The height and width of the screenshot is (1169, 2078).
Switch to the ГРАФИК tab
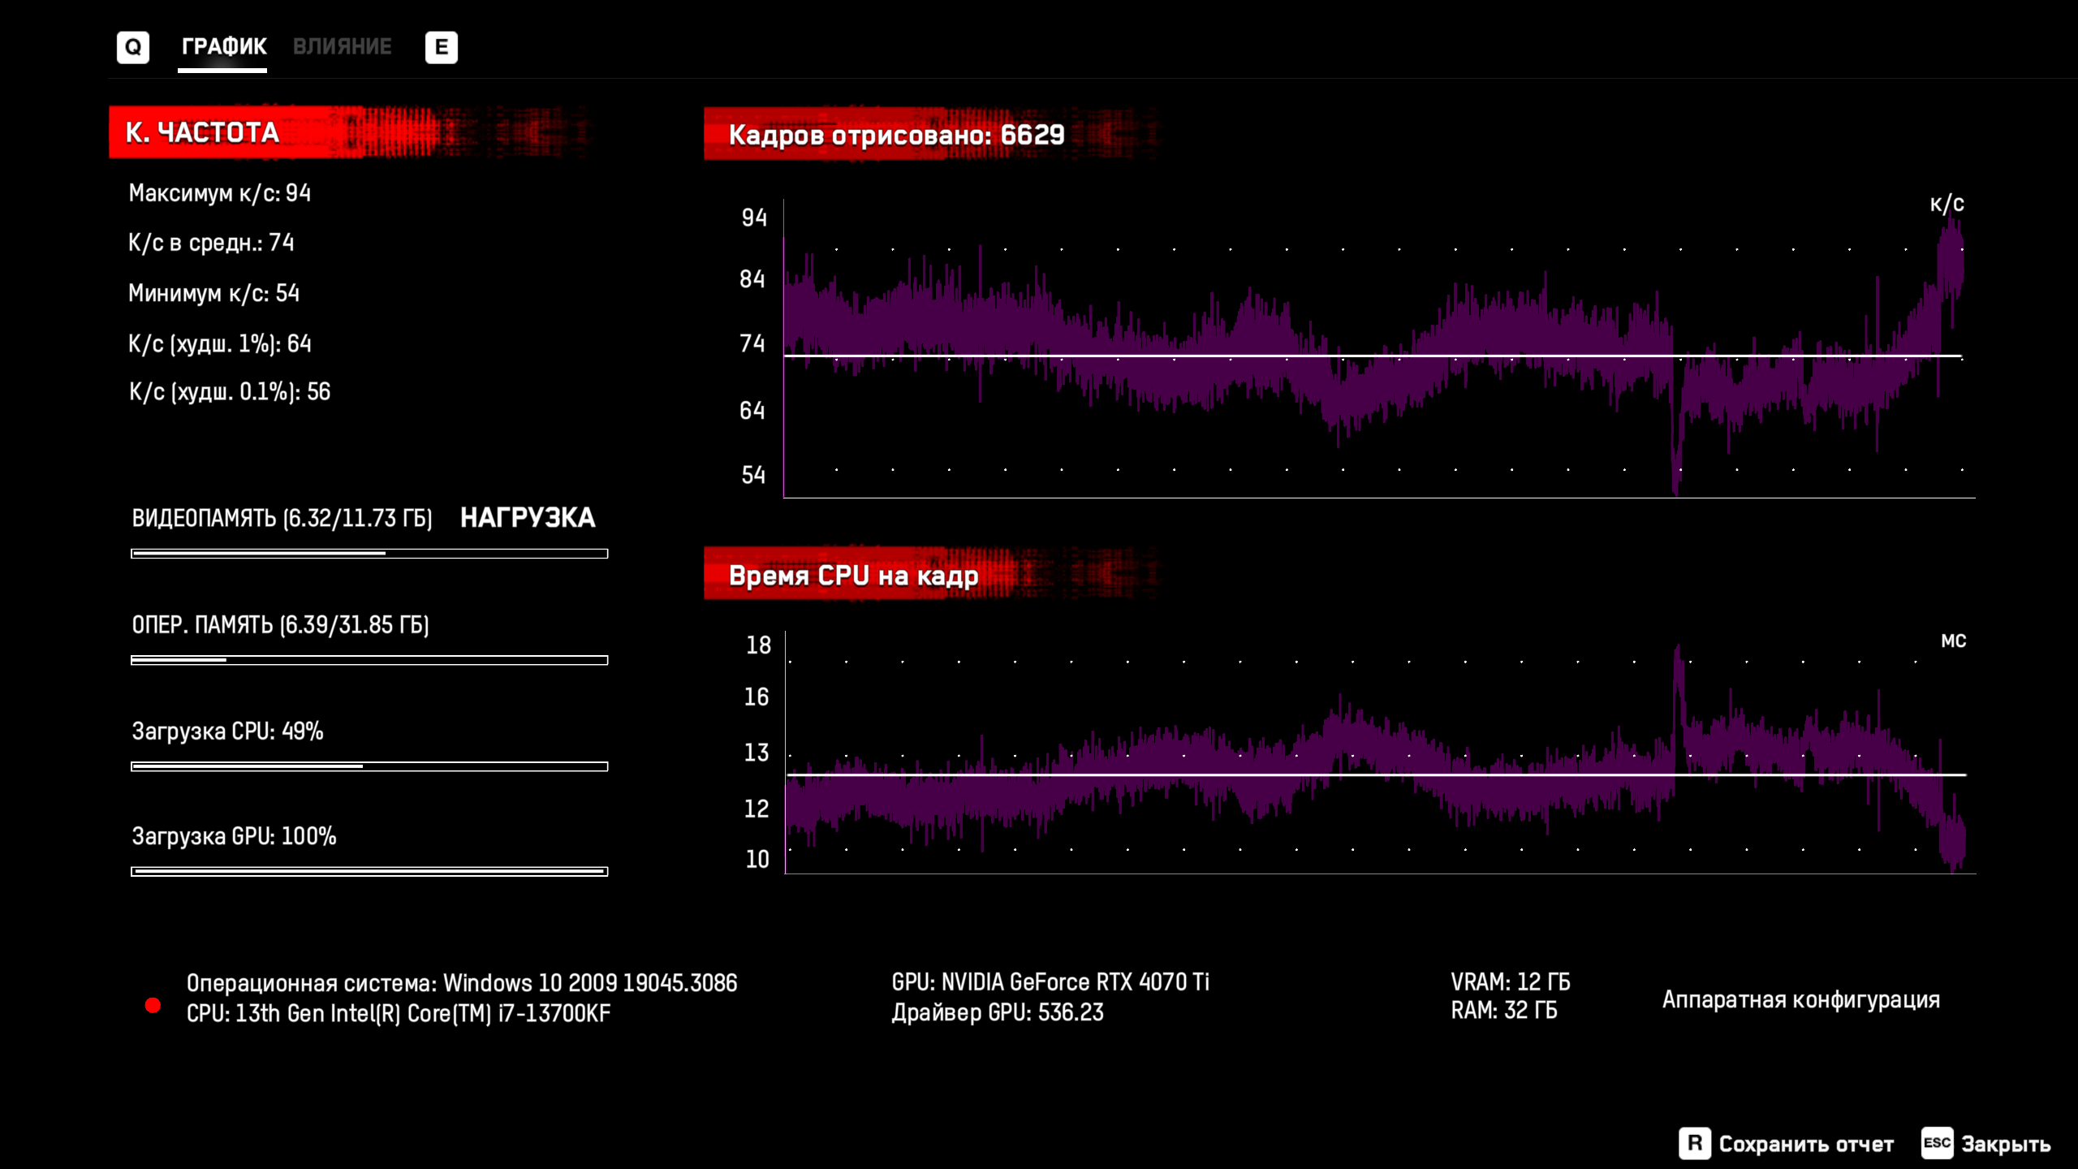click(223, 46)
